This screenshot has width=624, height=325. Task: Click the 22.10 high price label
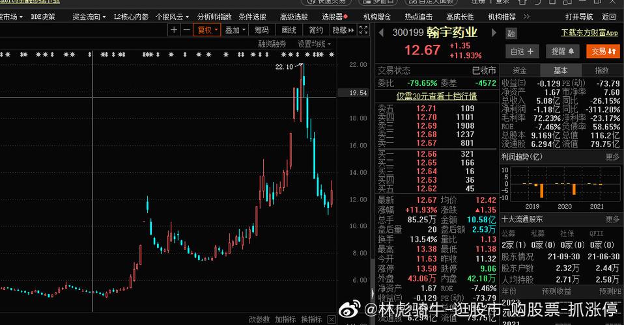(x=284, y=67)
